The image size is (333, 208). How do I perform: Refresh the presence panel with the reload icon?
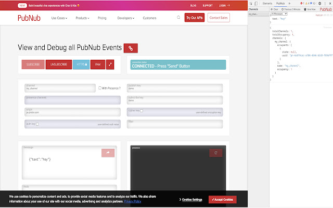point(216,153)
